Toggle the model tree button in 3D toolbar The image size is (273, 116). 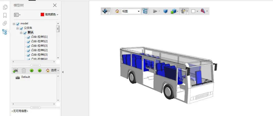click(x=145, y=11)
